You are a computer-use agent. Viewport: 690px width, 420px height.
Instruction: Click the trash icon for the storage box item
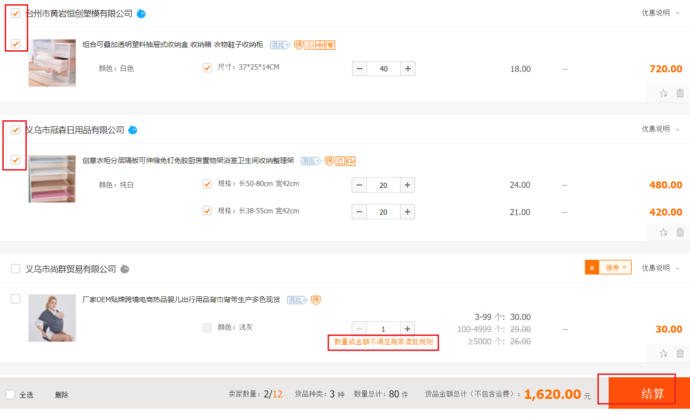tap(680, 93)
